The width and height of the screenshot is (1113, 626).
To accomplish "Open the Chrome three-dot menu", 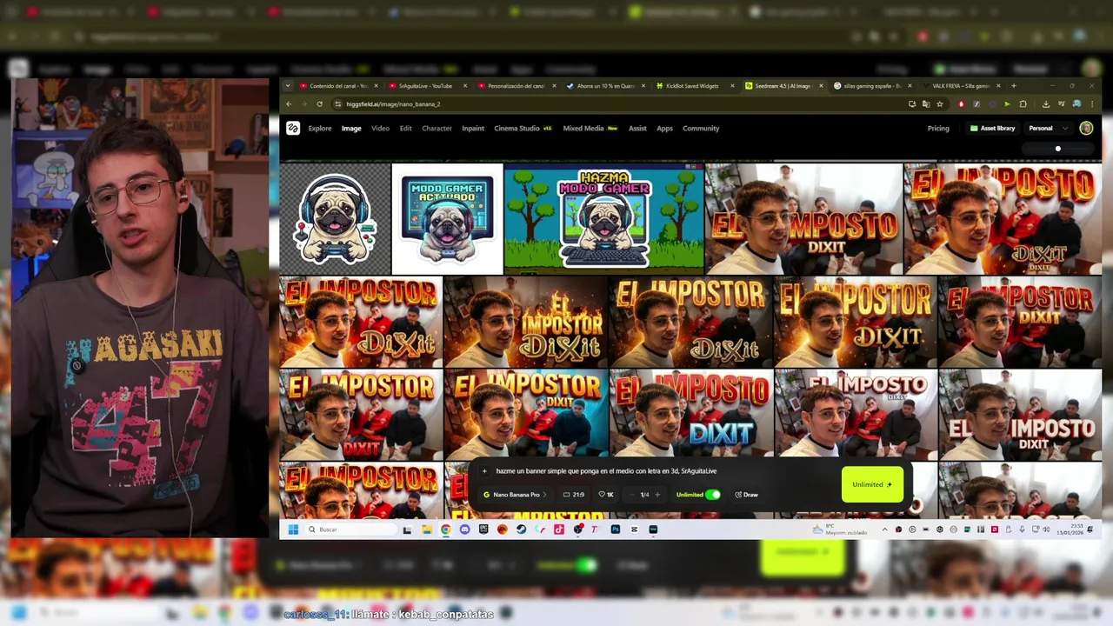I will coord(1091,103).
